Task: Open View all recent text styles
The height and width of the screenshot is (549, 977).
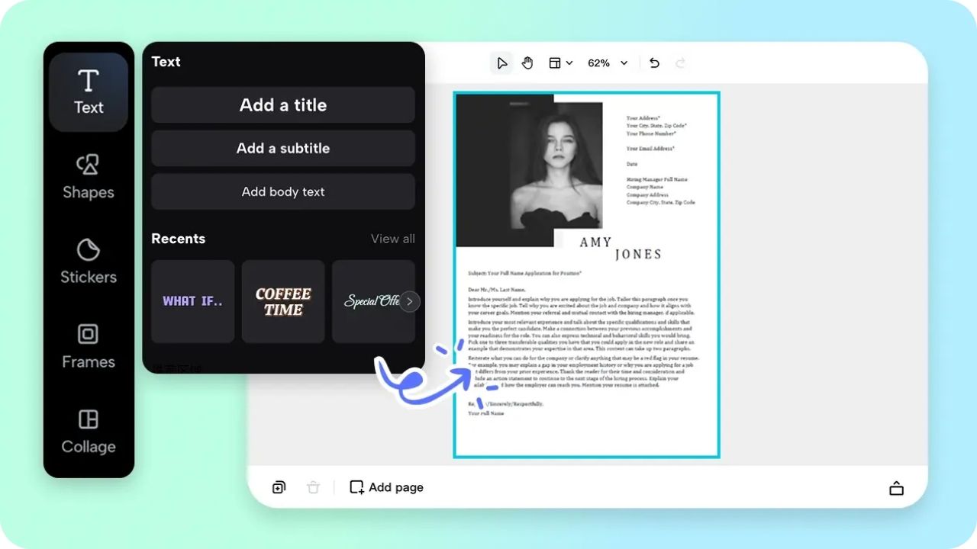Action: pos(392,239)
